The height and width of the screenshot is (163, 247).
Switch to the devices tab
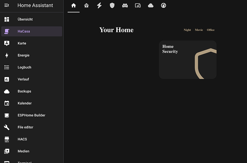click(x=138, y=5)
